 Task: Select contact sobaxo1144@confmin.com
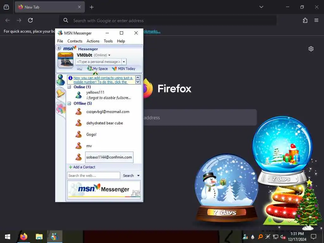coord(109,157)
